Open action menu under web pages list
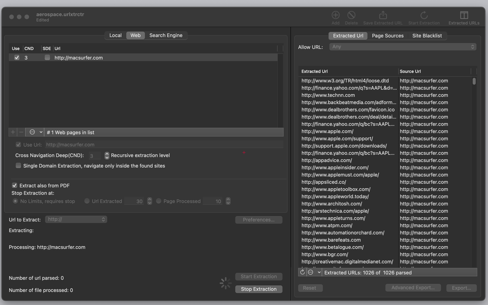This screenshot has width=488, height=305. point(36,132)
